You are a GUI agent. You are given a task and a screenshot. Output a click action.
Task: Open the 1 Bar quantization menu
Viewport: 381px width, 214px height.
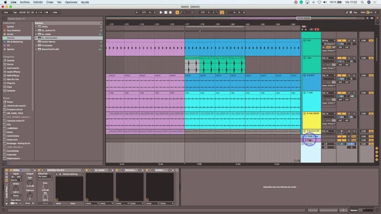[57, 12]
